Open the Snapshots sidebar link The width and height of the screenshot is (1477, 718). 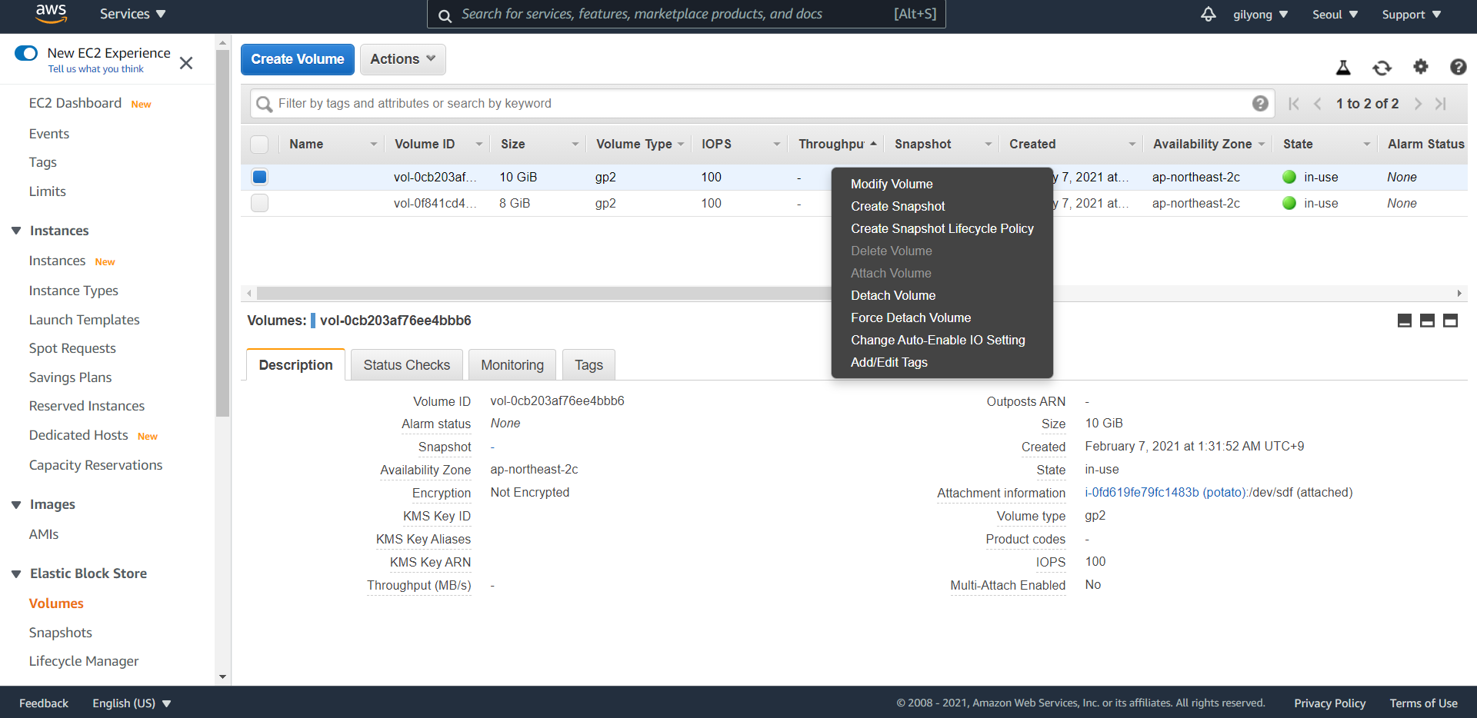pos(61,633)
